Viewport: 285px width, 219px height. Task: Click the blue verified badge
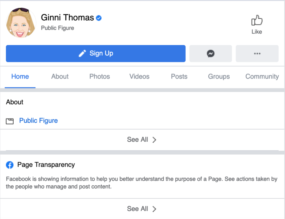[x=99, y=18]
